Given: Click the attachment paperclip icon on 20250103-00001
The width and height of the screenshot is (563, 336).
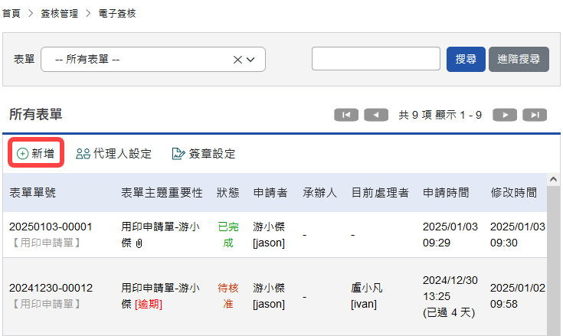Looking at the screenshot, I should click(x=139, y=243).
